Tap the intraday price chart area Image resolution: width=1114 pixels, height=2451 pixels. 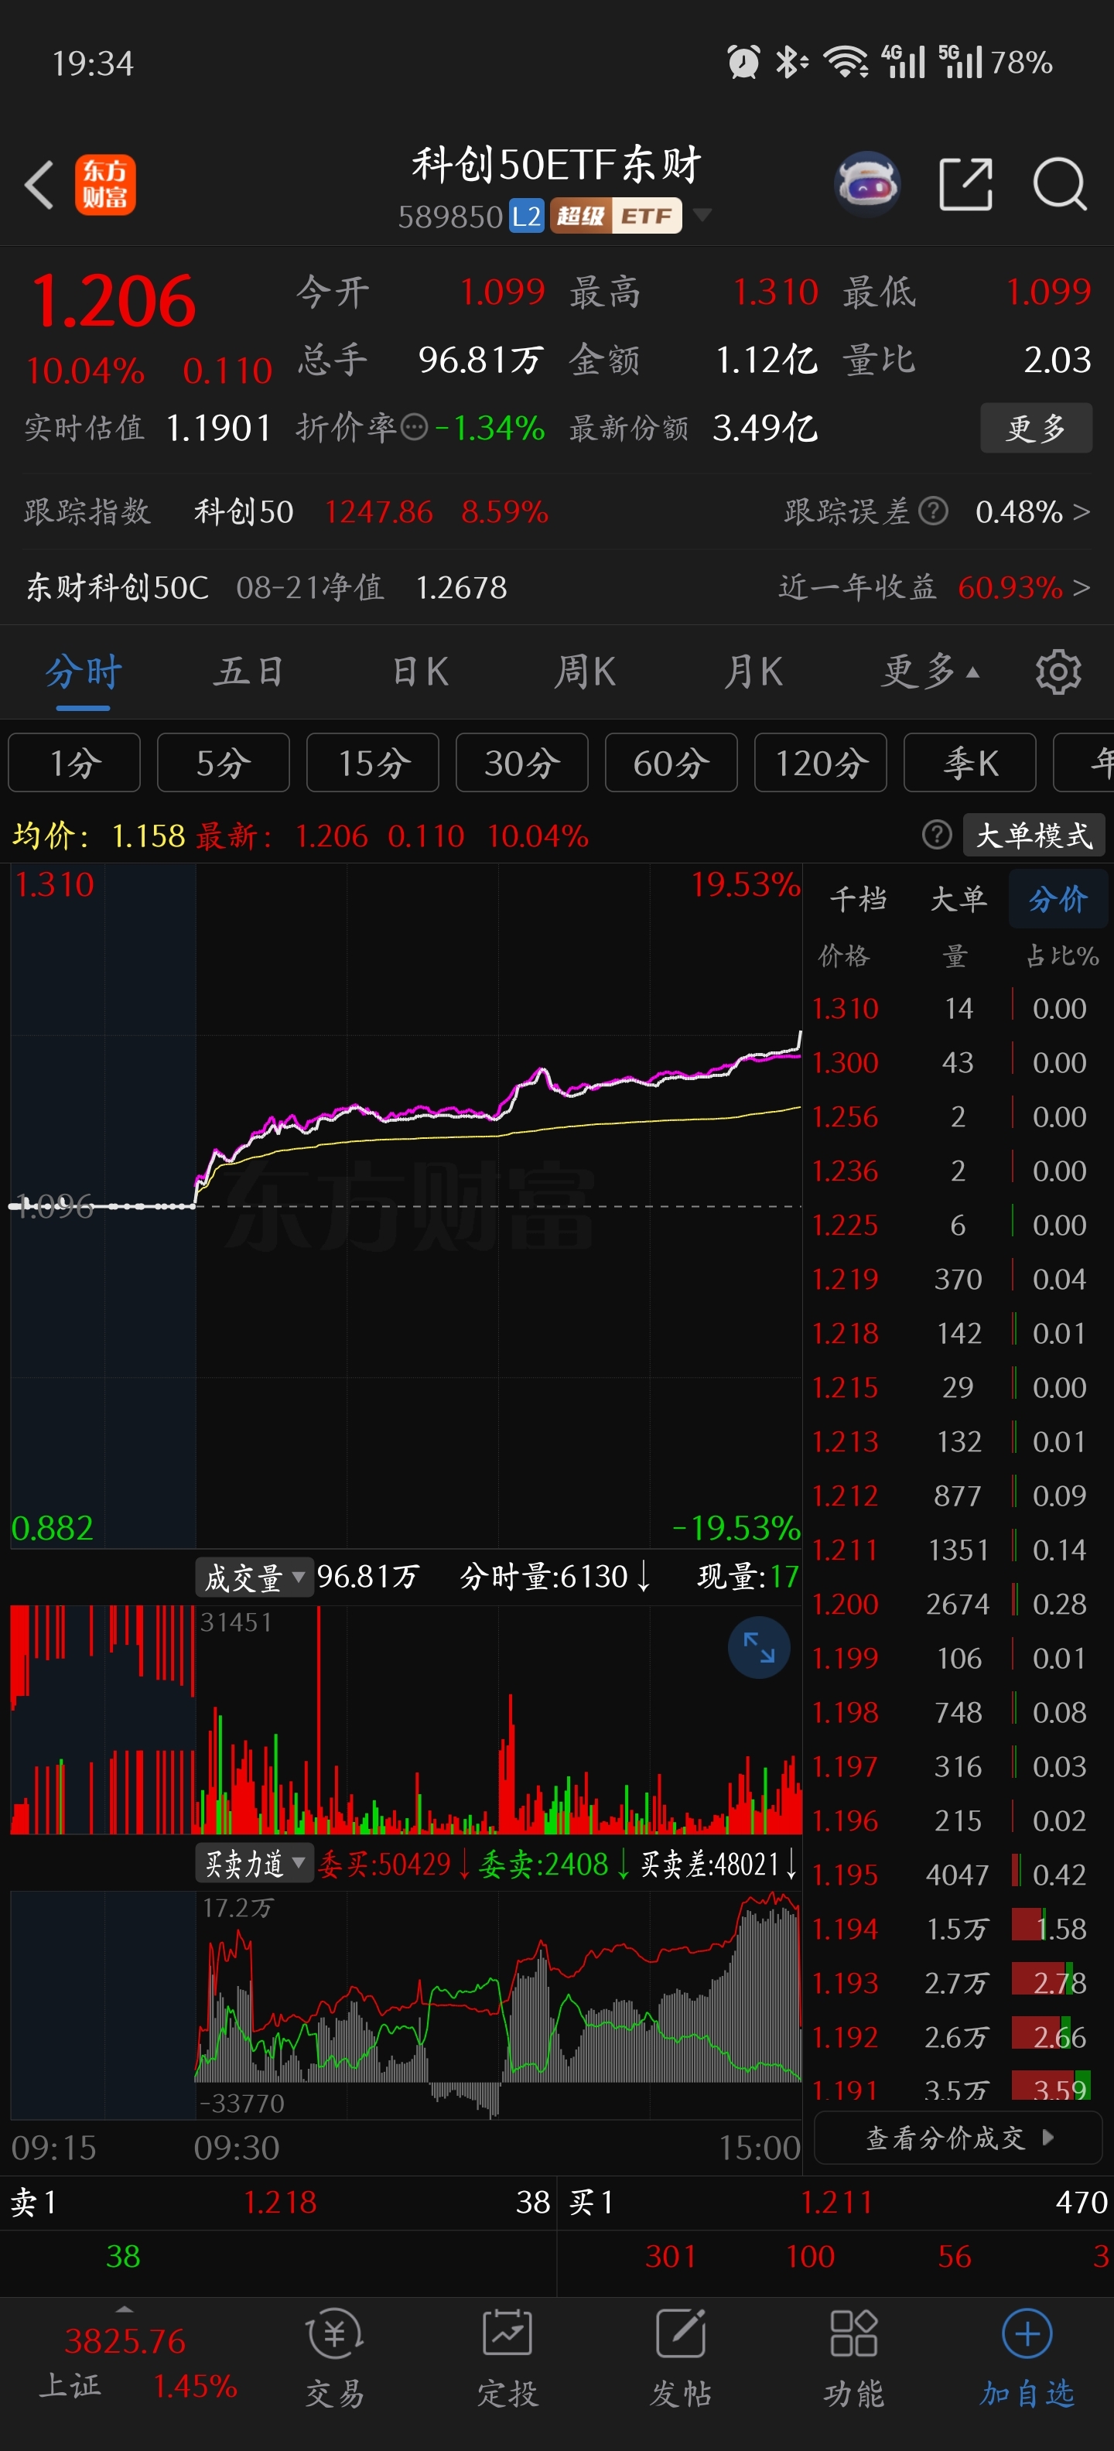[406, 1205]
